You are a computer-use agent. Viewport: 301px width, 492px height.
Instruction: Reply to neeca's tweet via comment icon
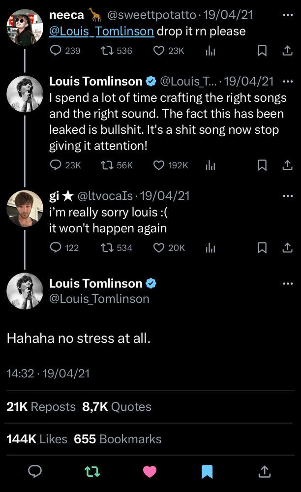click(57, 51)
